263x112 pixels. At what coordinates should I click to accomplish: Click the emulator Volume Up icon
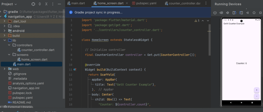pyautogui.click(x=221, y=13)
